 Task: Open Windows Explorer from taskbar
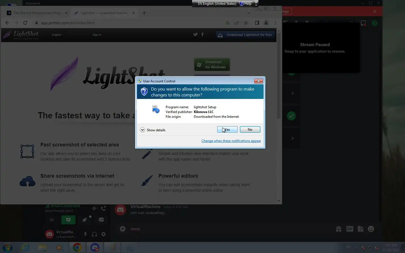click(x=42, y=248)
